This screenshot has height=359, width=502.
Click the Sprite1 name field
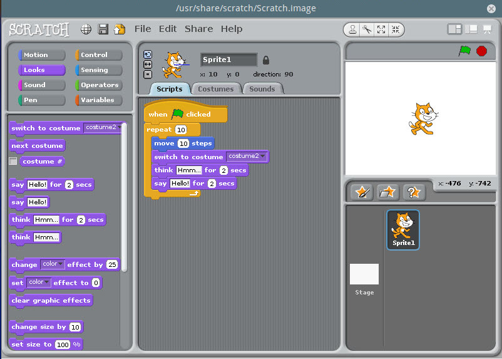229,60
